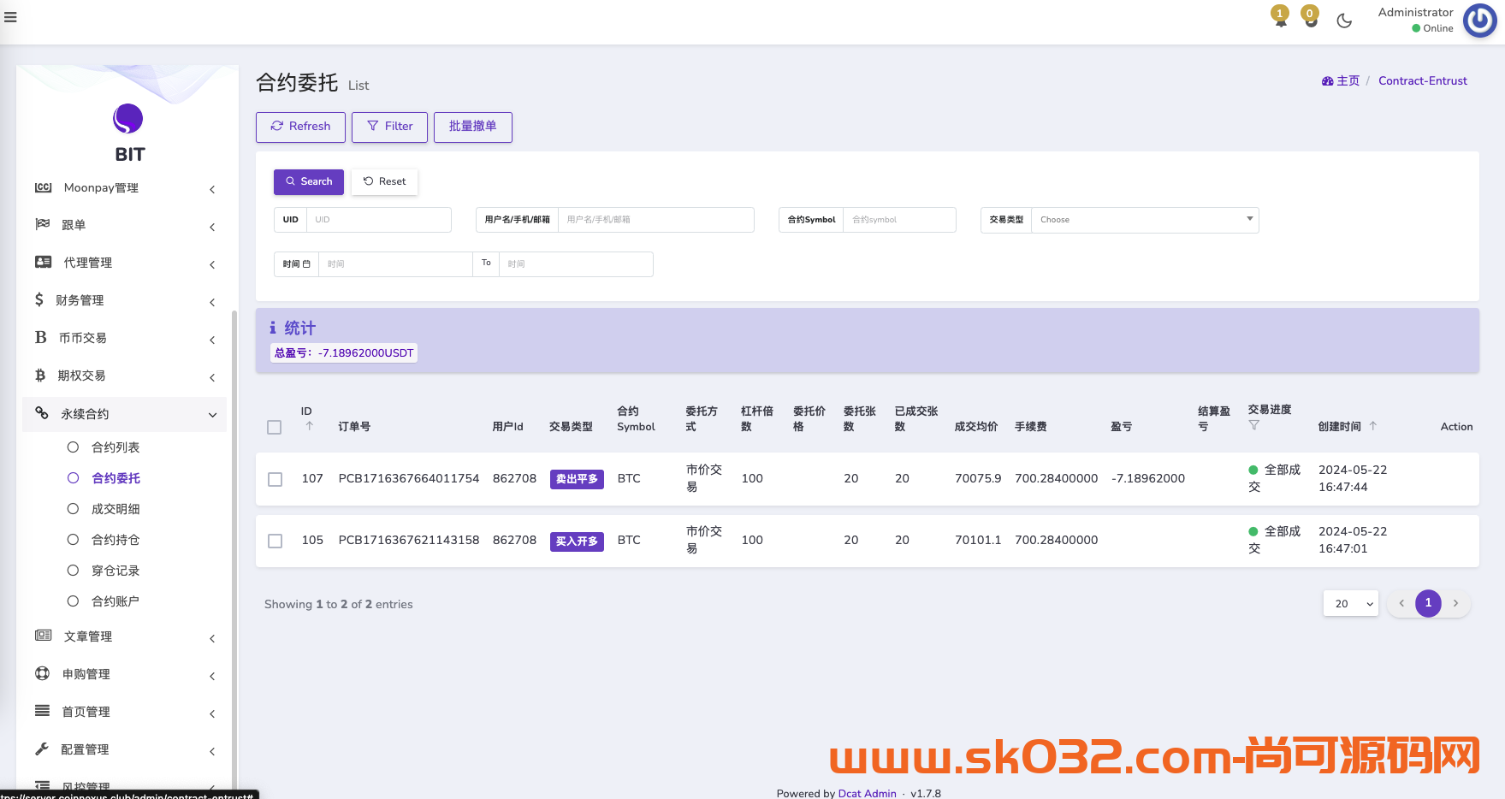
Task: Check the row 107 checkbox
Action: point(275,479)
